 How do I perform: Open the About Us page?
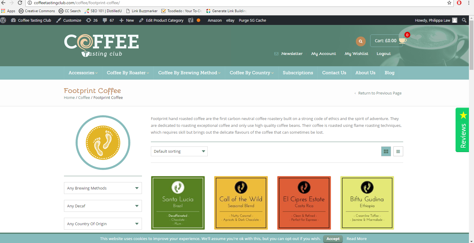click(x=365, y=73)
